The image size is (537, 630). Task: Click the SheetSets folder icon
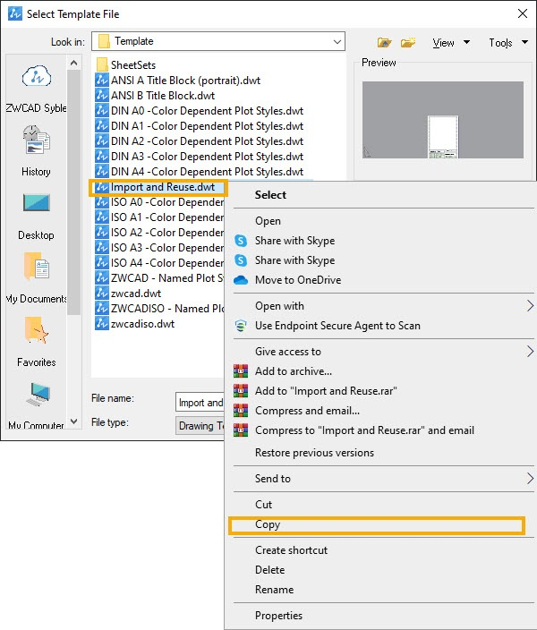(x=102, y=64)
